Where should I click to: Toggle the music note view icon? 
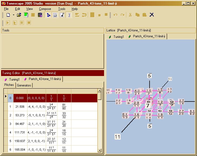tap(62, 15)
